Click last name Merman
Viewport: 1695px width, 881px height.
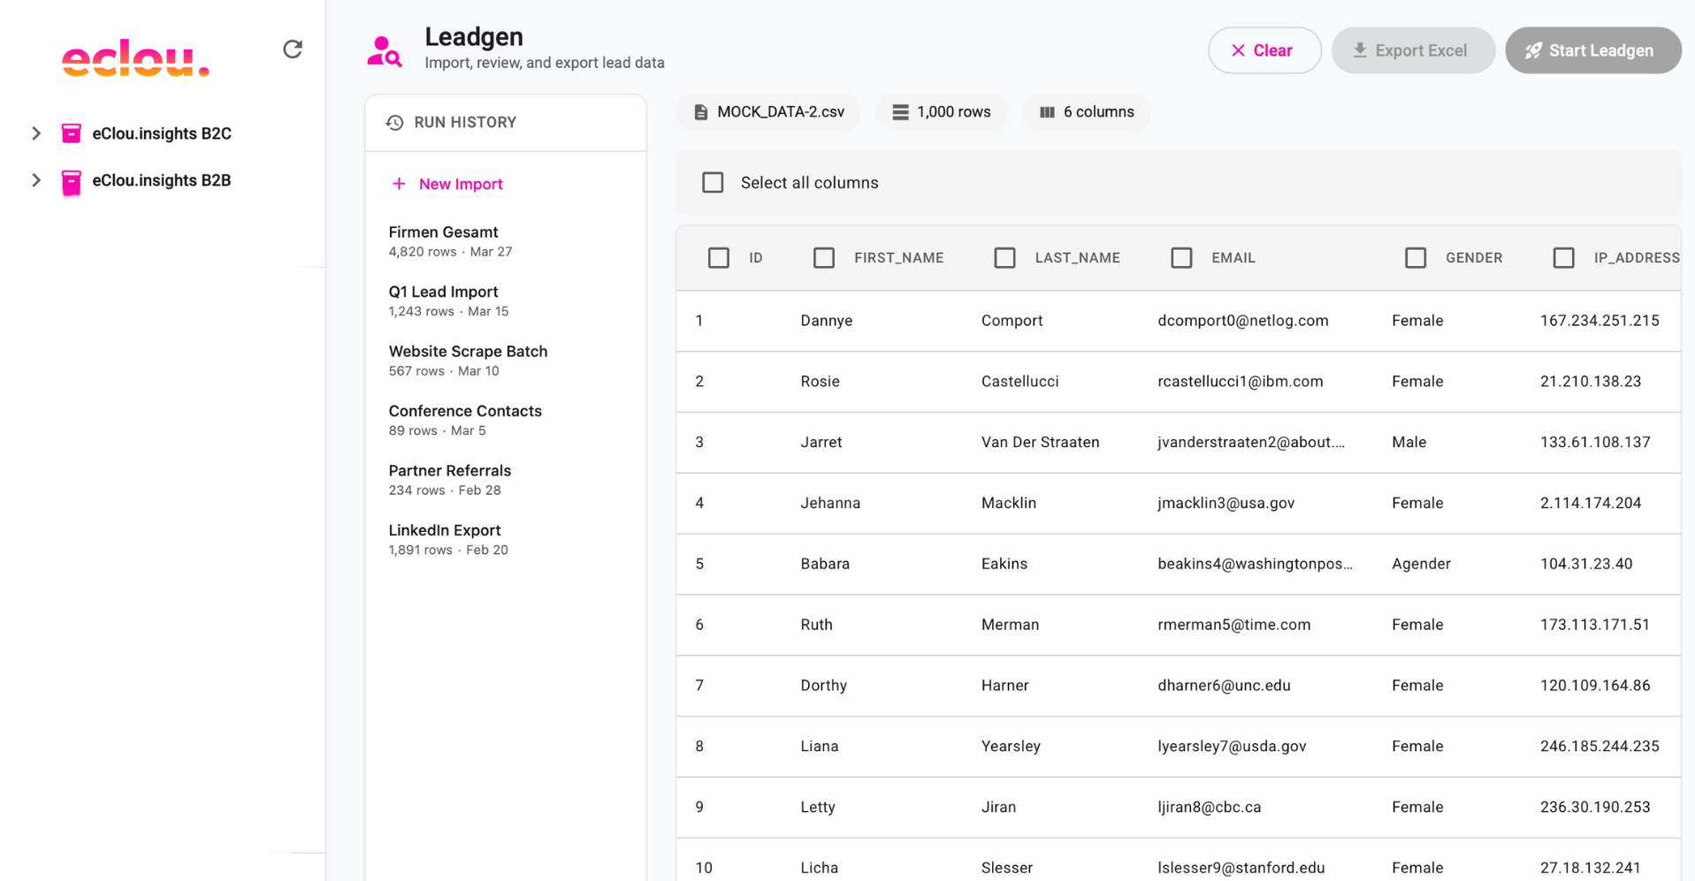tap(1010, 625)
